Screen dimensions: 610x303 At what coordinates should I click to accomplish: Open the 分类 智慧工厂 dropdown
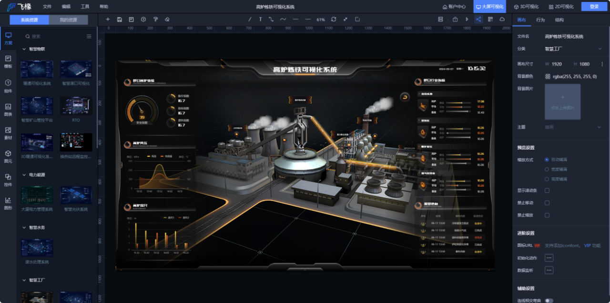[x=574, y=49]
